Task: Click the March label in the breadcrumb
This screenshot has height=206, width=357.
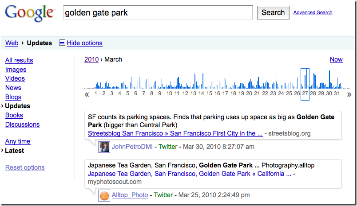Action: [113, 59]
